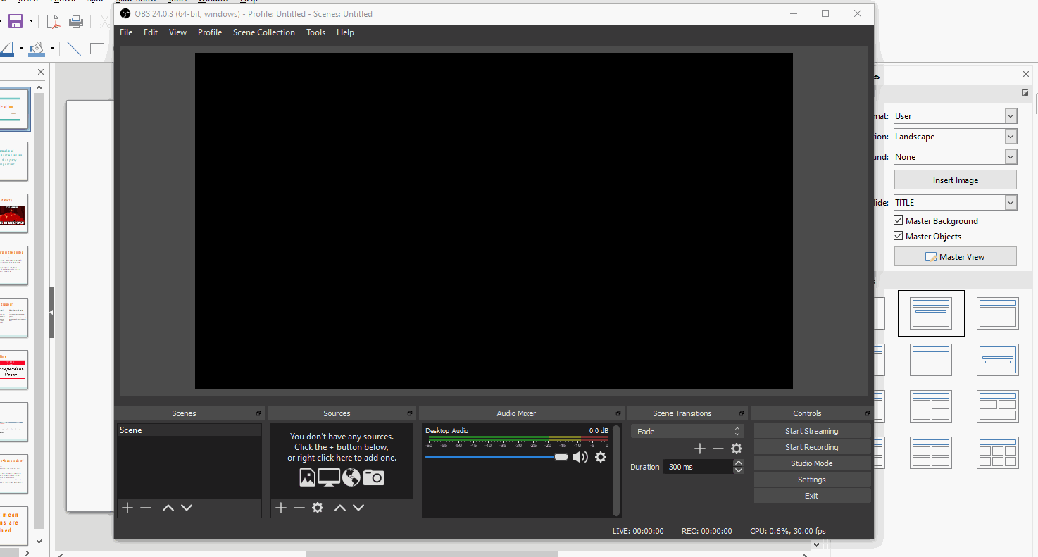Mute Desktop Audio with the speaker icon

tap(580, 457)
